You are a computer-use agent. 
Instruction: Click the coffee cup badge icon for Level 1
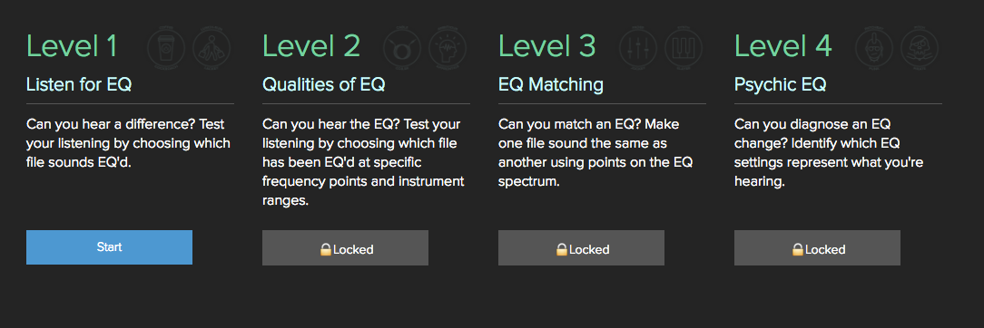166,47
